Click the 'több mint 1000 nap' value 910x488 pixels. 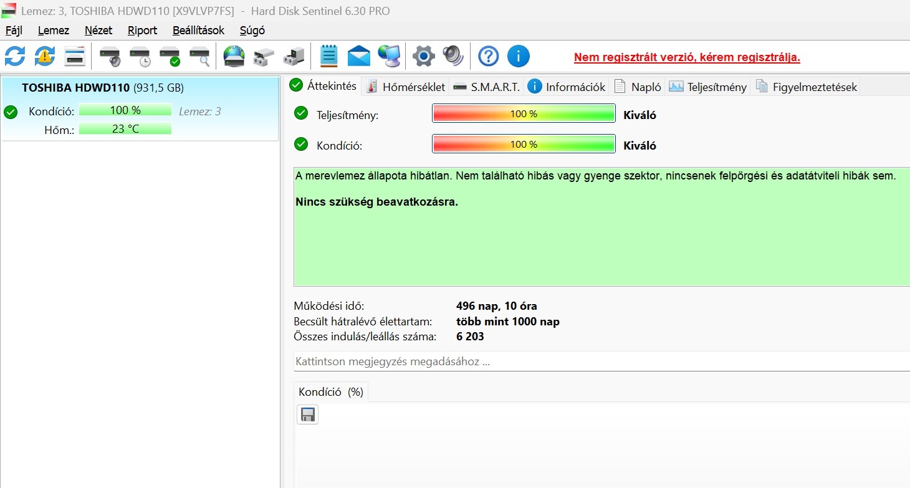point(508,322)
